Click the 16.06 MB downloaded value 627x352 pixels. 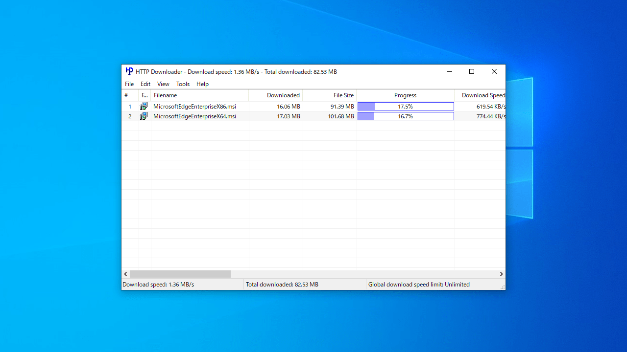click(289, 107)
